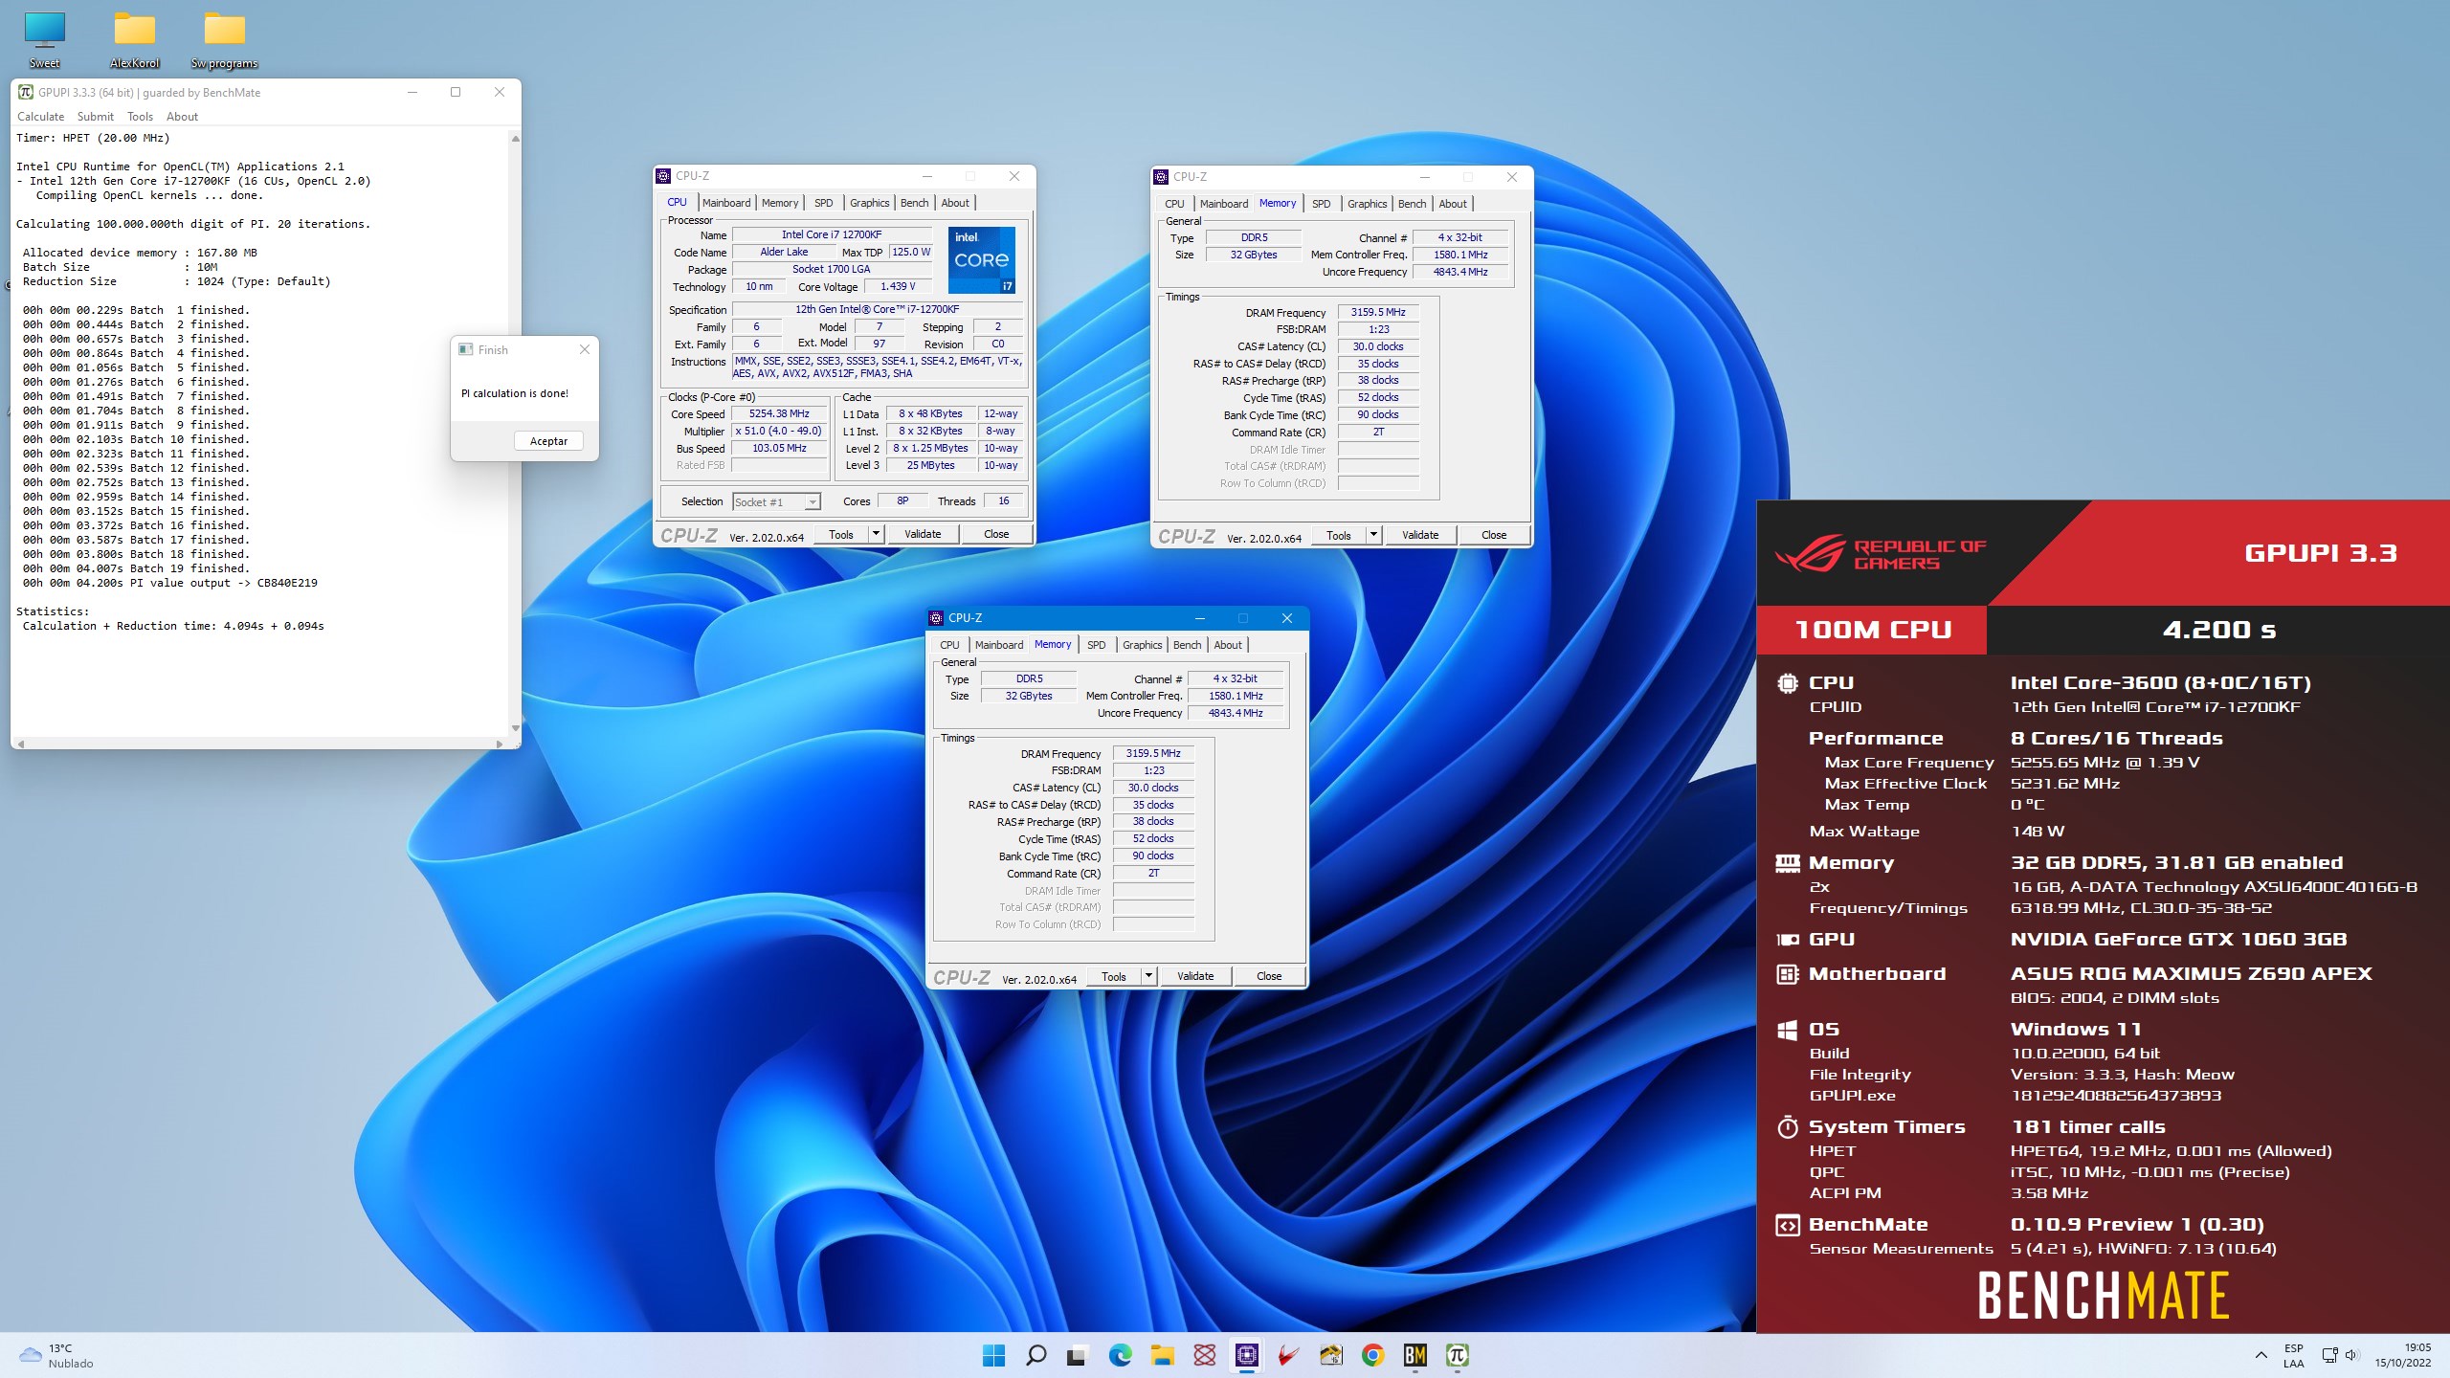Viewport: 2450px width, 1378px height.
Task: Expand Tools dropdown arrow in top-right CPU-Z
Action: [1373, 535]
